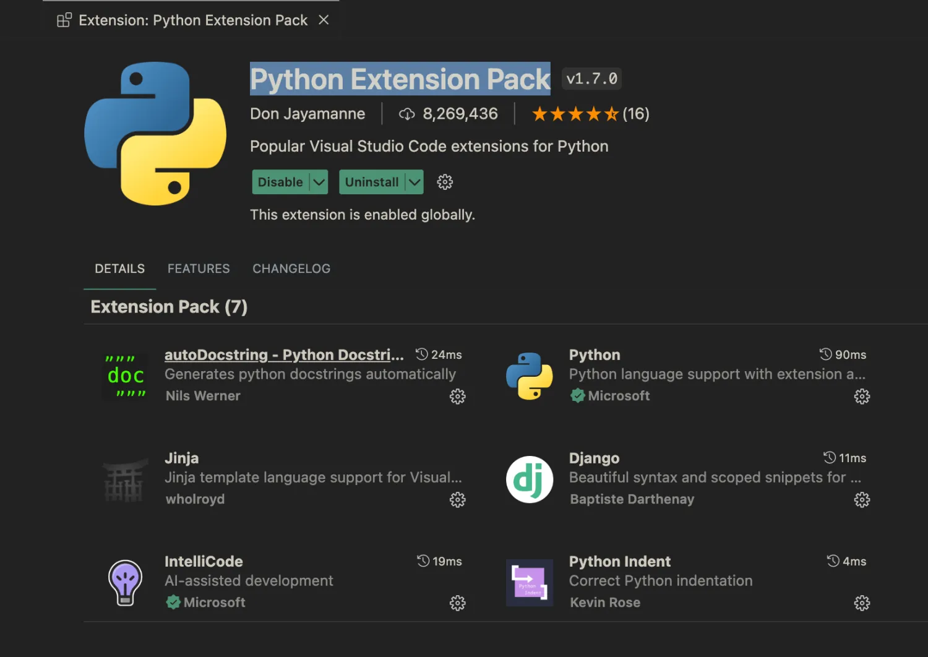Open the autoDocstring - Python Docstring link
The width and height of the screenshot is (928, 657).
(x=284, y=354)
